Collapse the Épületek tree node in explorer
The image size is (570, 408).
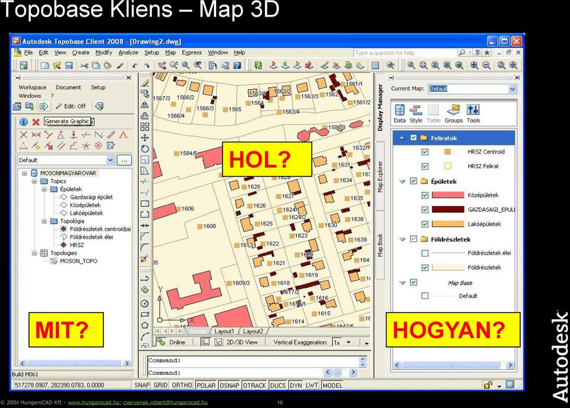(x=44, y=189)
